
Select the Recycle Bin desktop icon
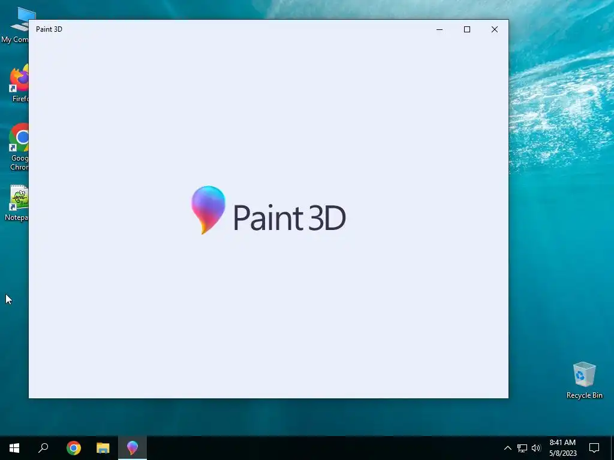[x=584, y=380]
